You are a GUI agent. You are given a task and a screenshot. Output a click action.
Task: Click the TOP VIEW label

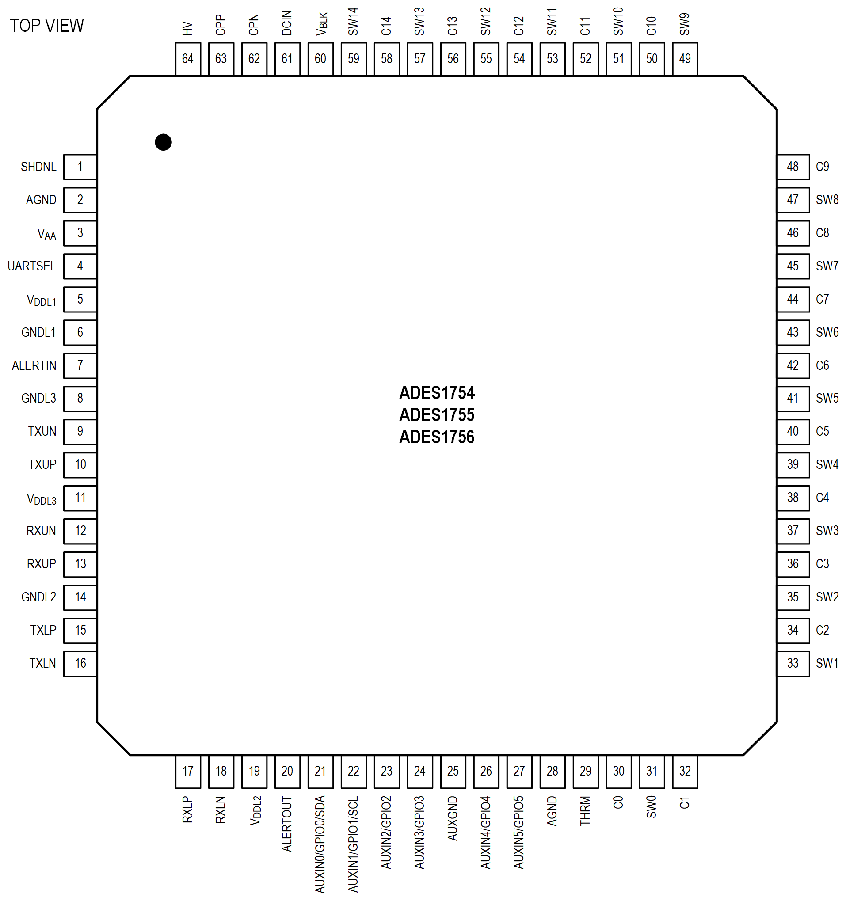[x=47, y=26]
